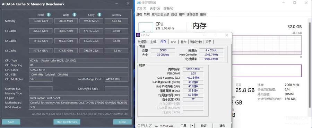
Task: Click Motherboard value Colorful CVN Z790D5
Action: click(x=79, y=102)
